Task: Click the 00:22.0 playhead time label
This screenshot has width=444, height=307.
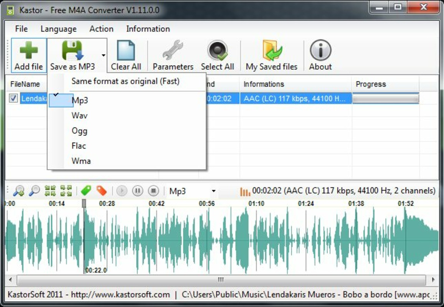Action: pos(96,270)
